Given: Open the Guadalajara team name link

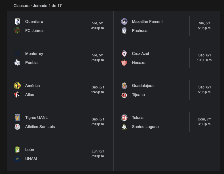Looking at the screenshot, I should 143,86.
